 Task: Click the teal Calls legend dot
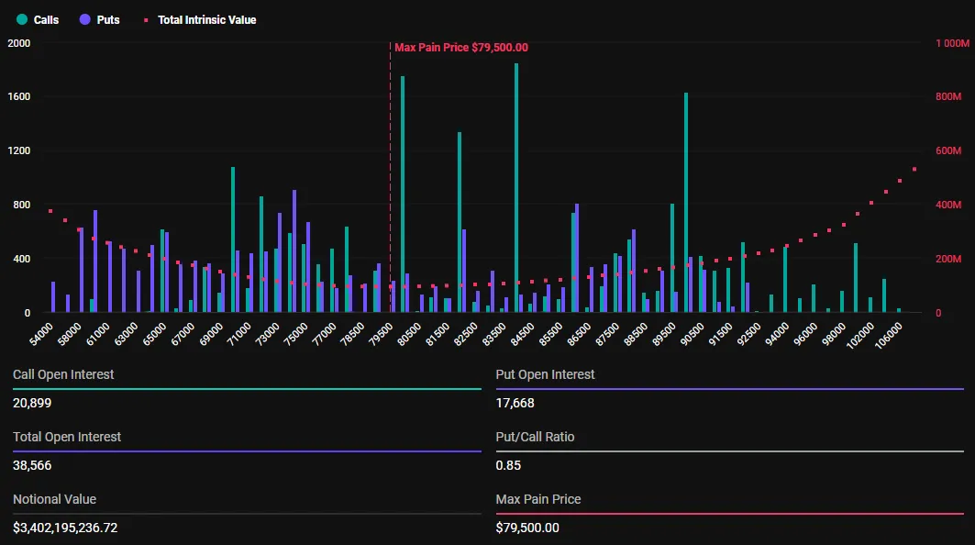[22, 19]
